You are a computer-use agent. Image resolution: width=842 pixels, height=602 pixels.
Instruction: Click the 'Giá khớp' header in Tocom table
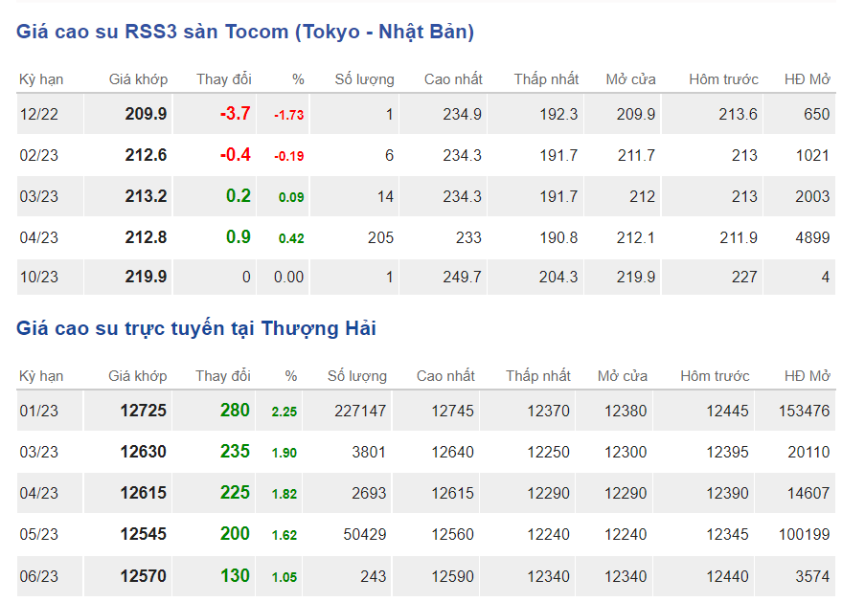[138, 79]
